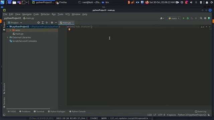Click the Run with Coverage toolbar icon

192,18
